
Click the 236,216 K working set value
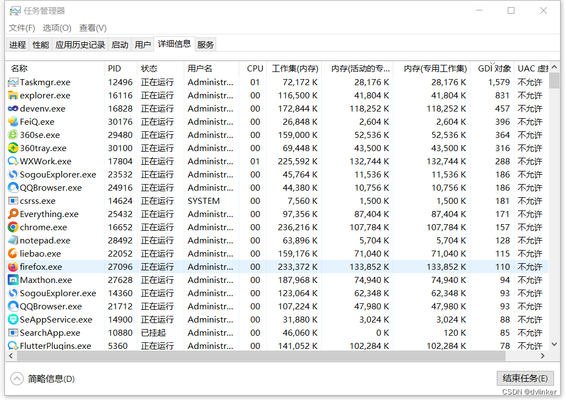(x=298, y=227)
